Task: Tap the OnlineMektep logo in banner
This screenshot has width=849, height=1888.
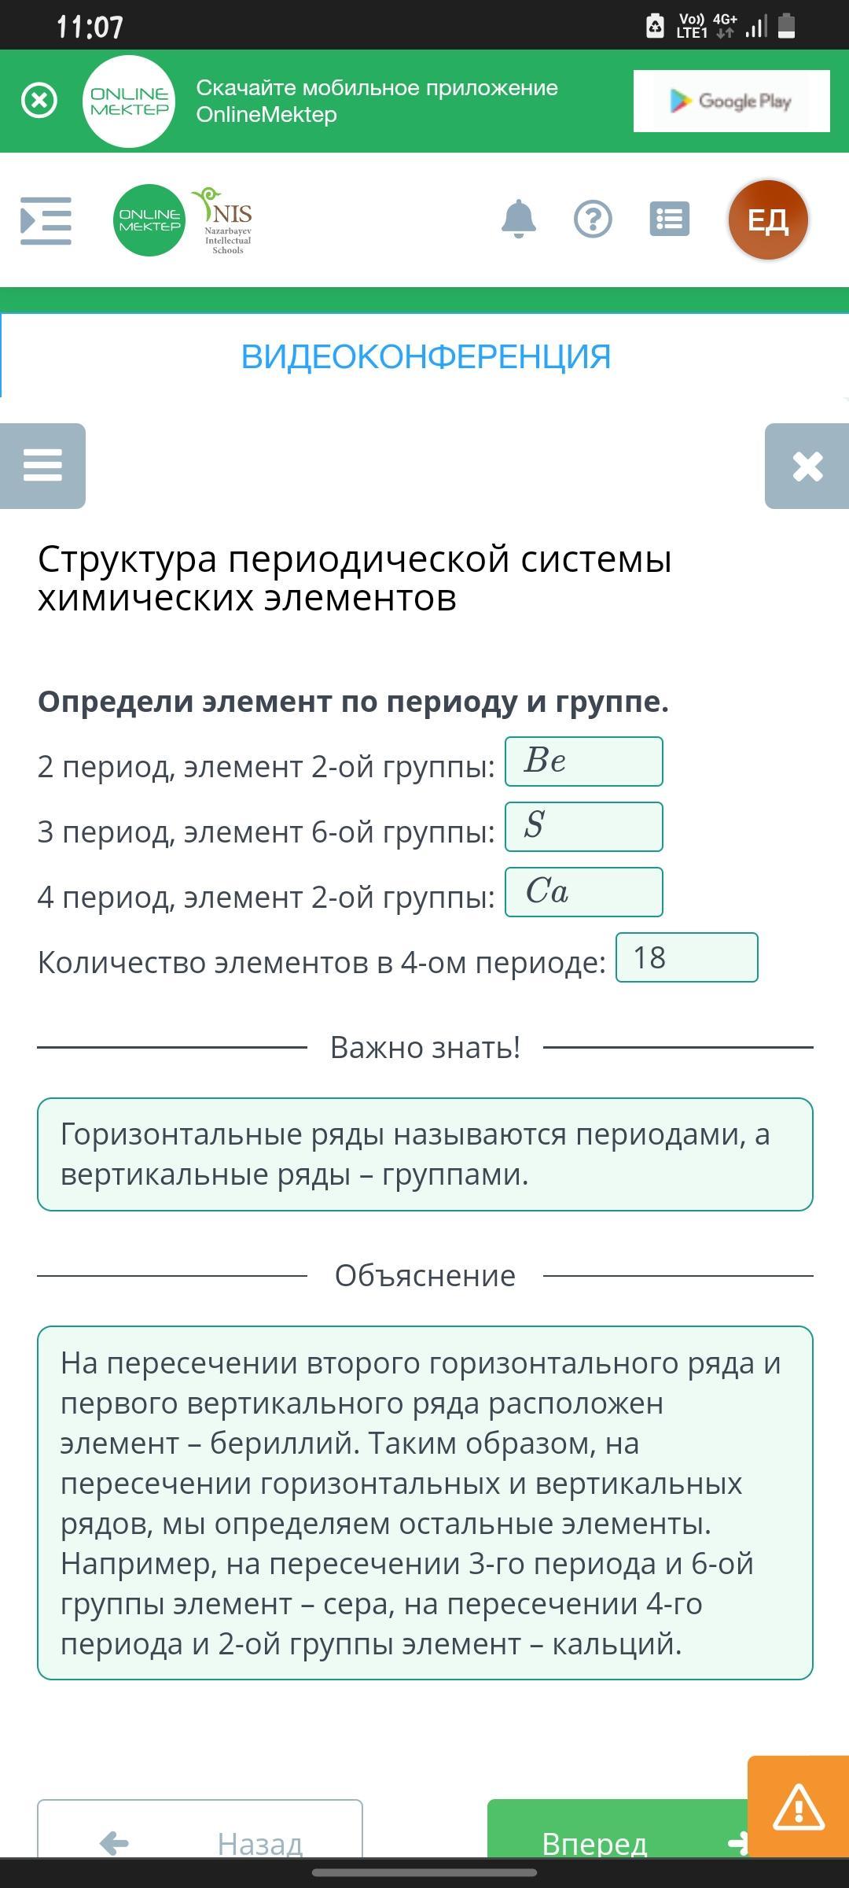Action: 129,101
